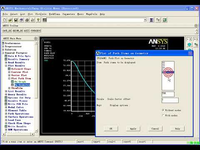Click the up arrow of the ANSYS Toolbar scroll control

pyautogui.click(x=197, y=30)
